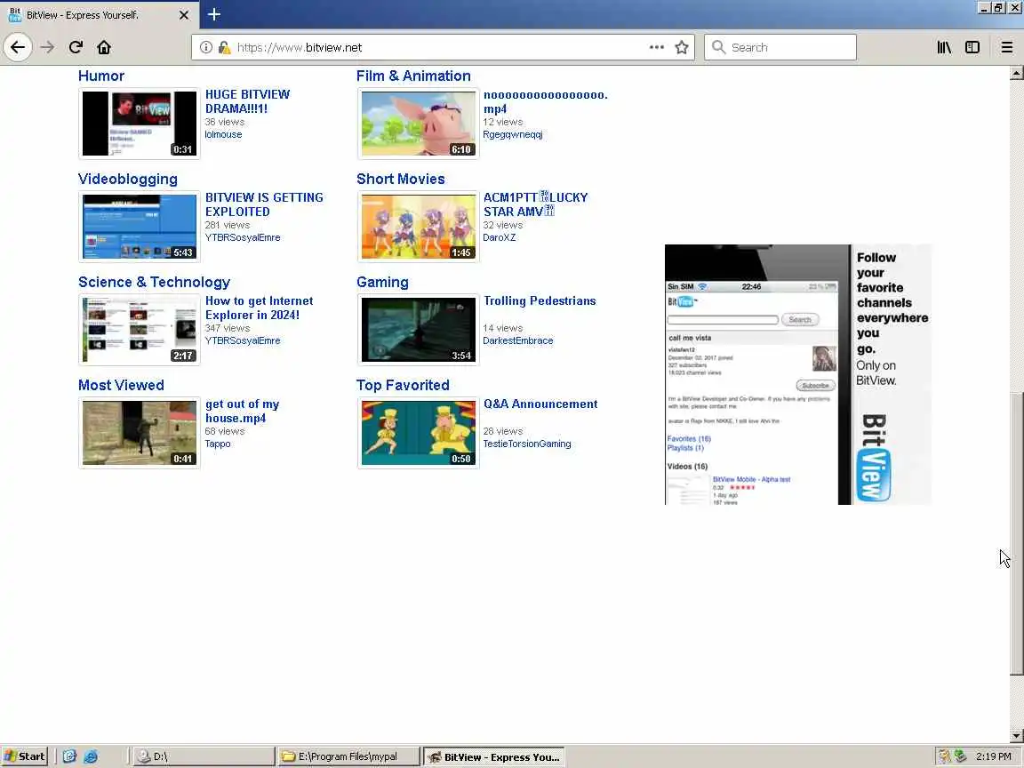Open Q&A Announcement video title
The height and width of the screenshot is (768, 1024).
[x=540, y=404]
